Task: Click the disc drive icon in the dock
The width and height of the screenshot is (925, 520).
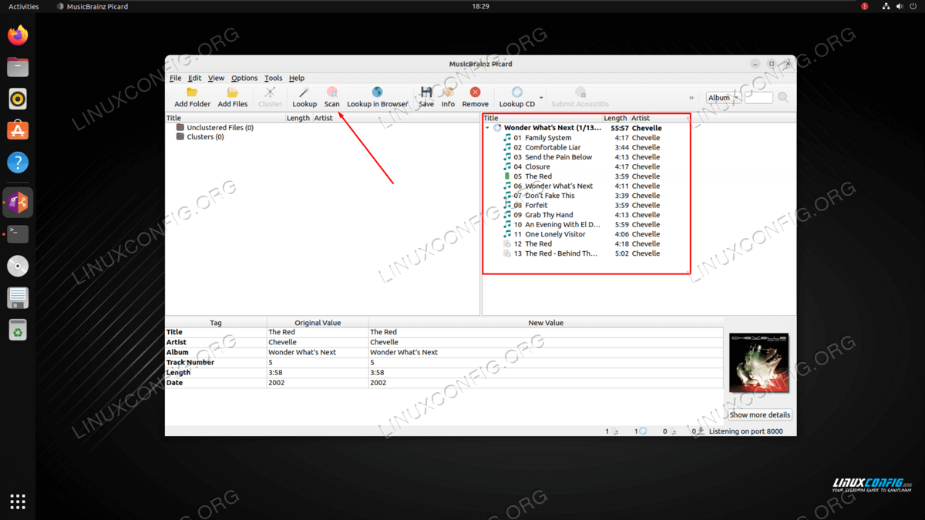Action: (18, 266)
